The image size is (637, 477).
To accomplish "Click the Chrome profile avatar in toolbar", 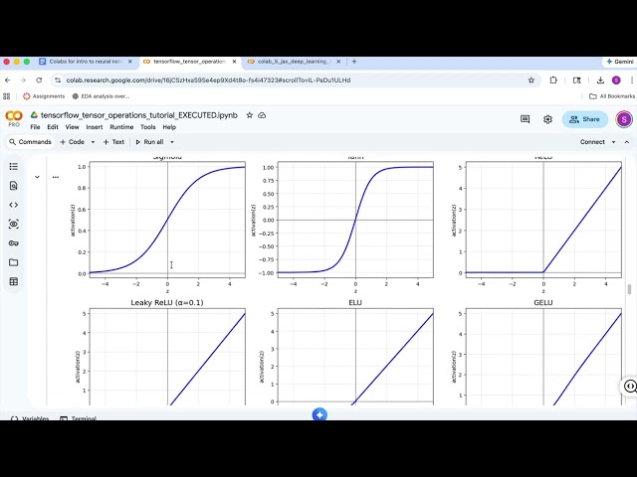I will 616,80.
